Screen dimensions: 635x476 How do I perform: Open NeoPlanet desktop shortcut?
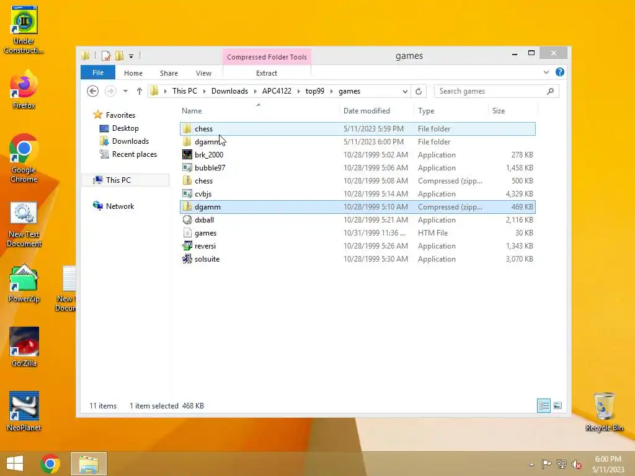(x=24, y=412)
